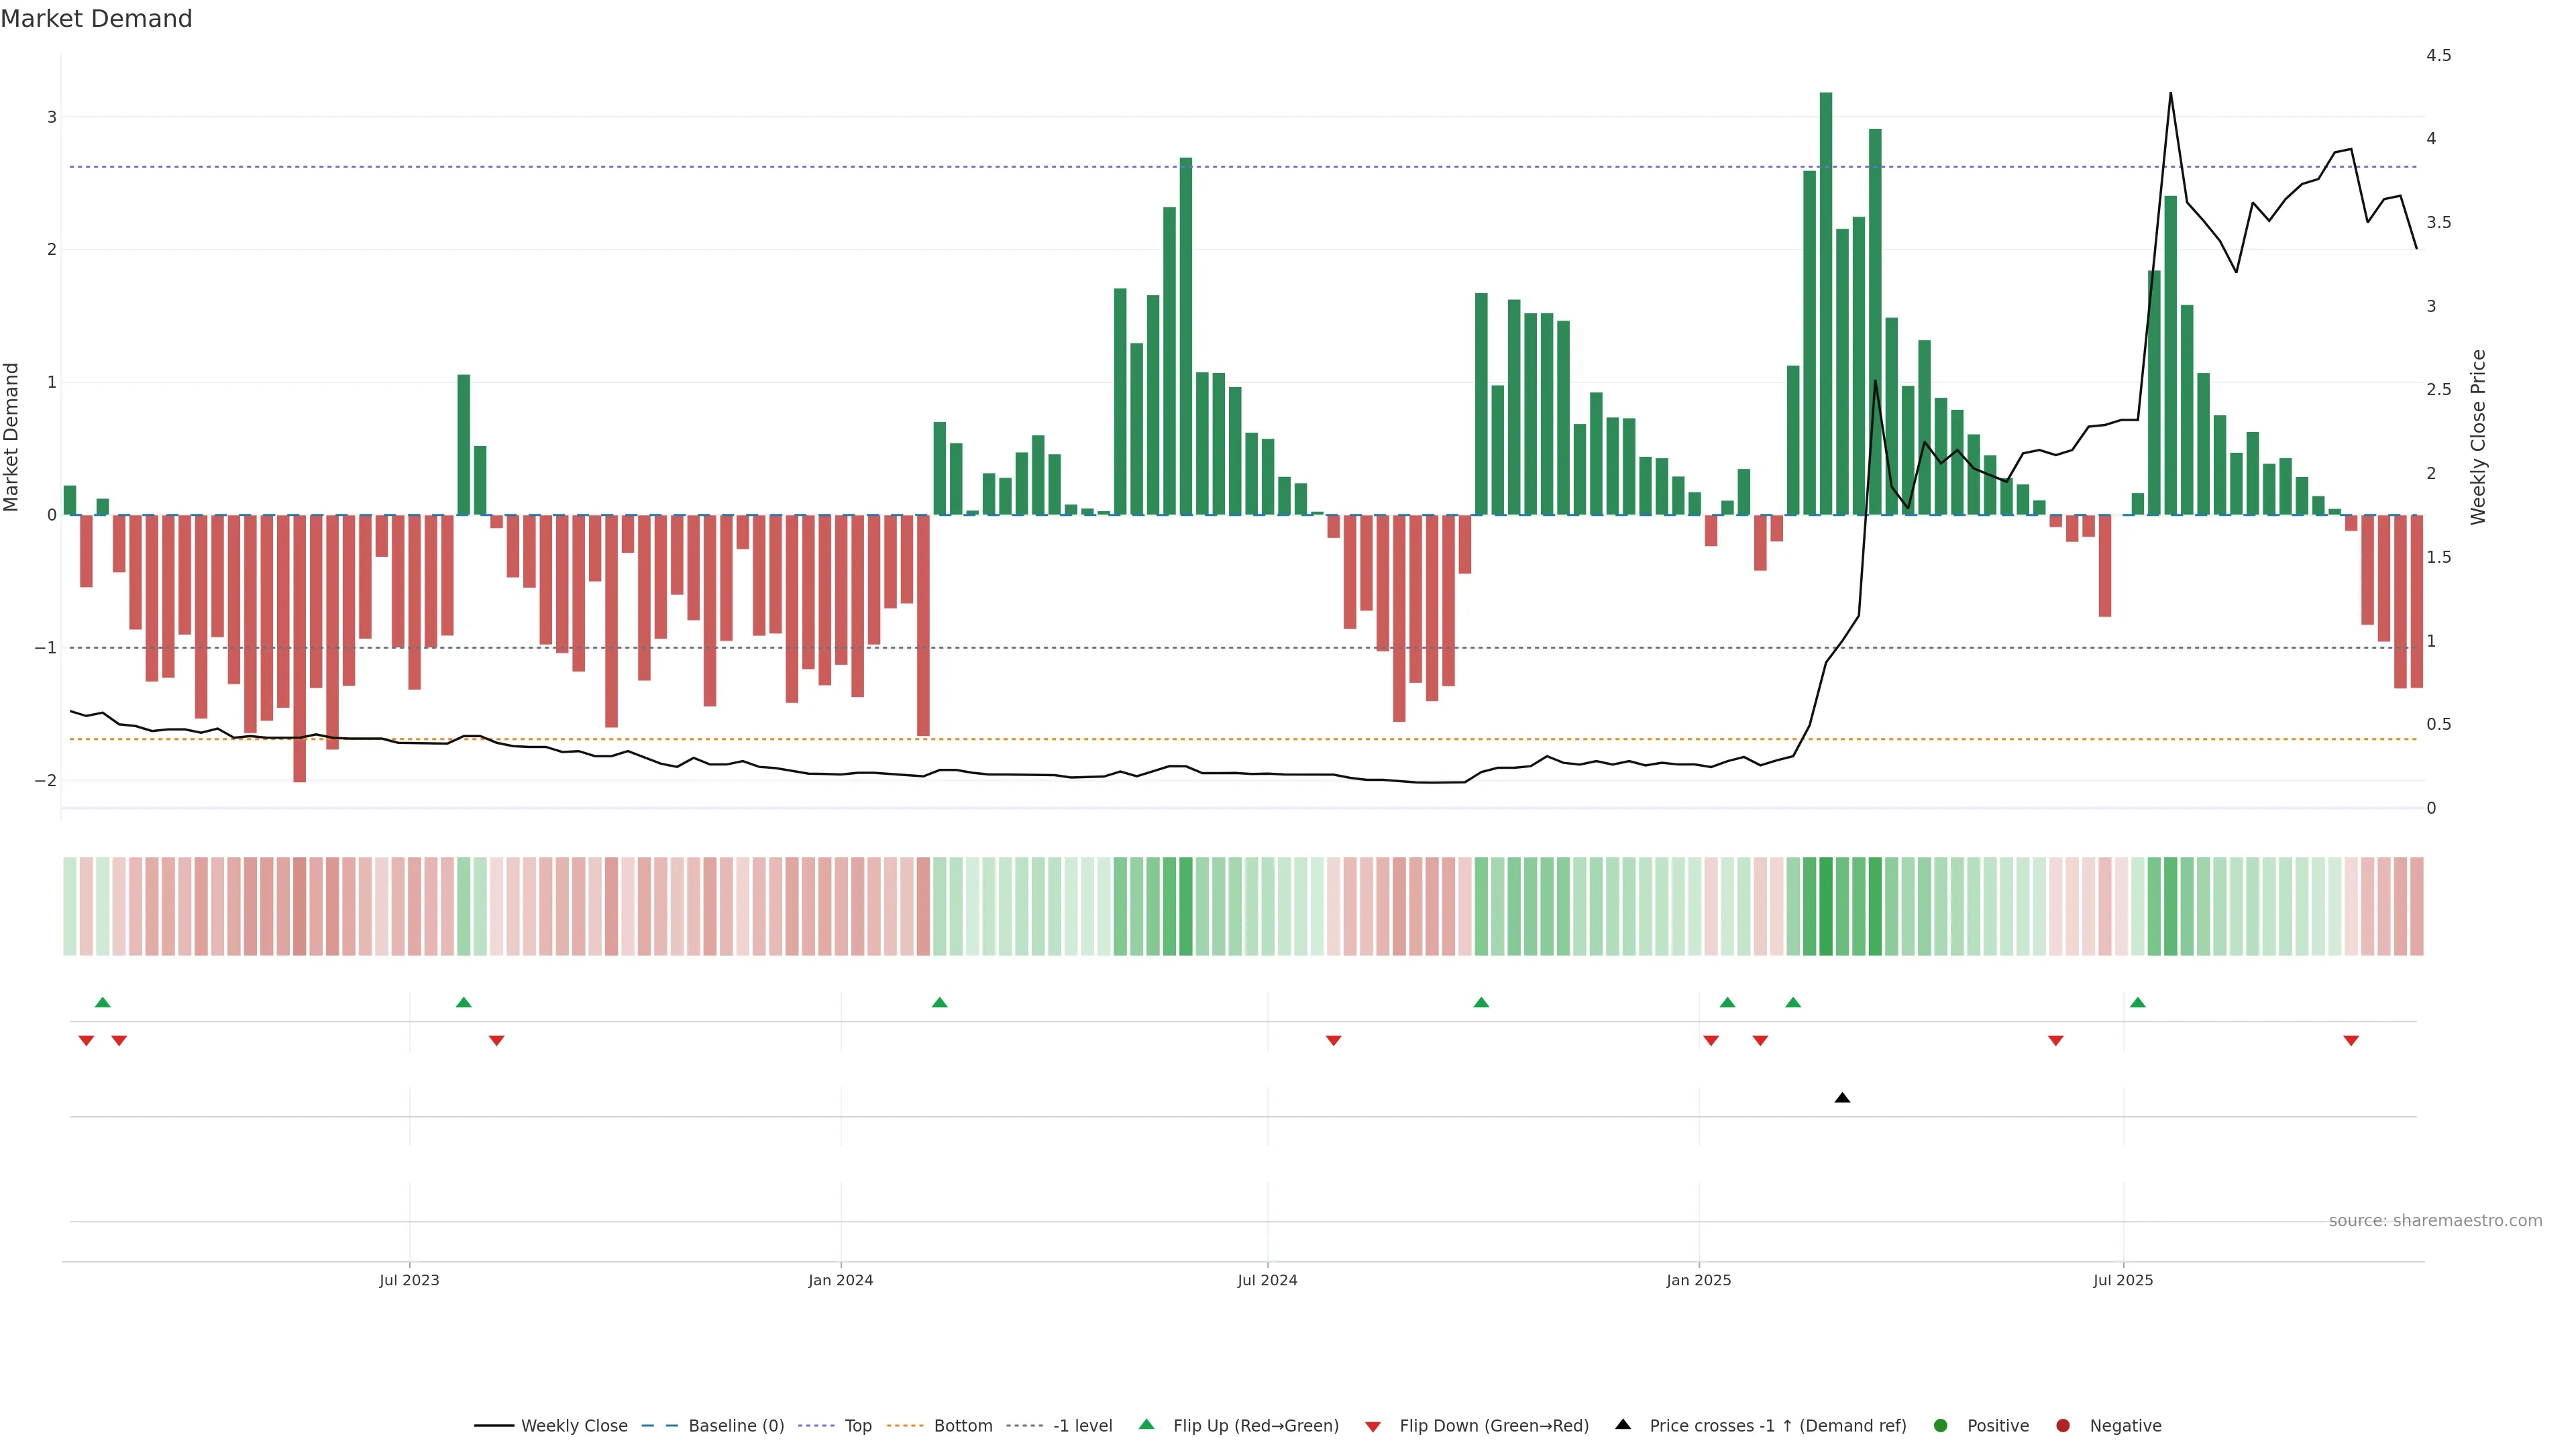
Task: Click the Jan 2025 x-axis label
Action: pos(1698,1280)
